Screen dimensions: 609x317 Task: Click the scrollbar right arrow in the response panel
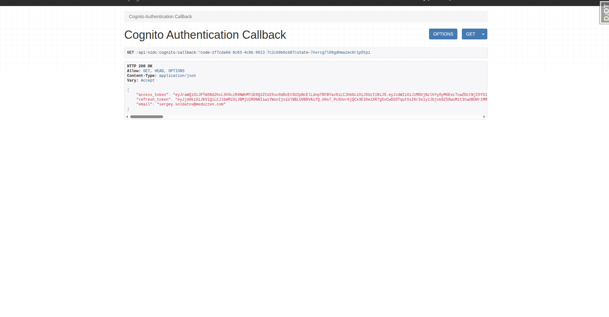484,117
